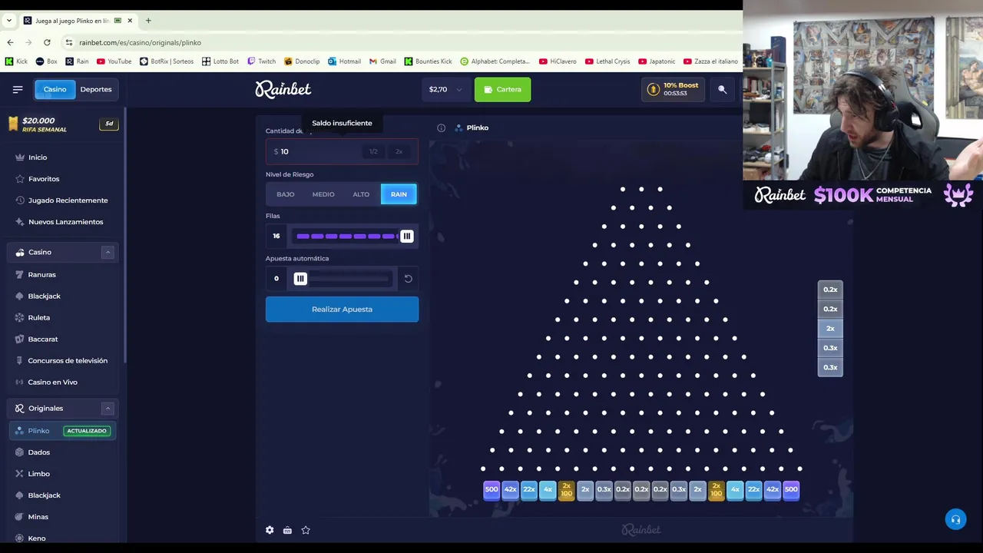
Task: Click the Realizar Apuesta button
Action: click(x=342, y=309)
